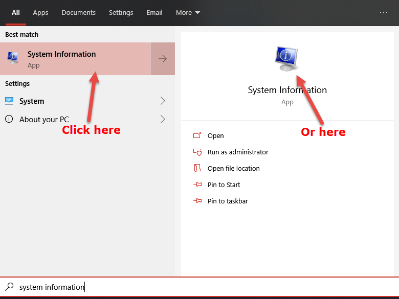
Task: Switch to the Apps tab
Action: tap(40, 13)
